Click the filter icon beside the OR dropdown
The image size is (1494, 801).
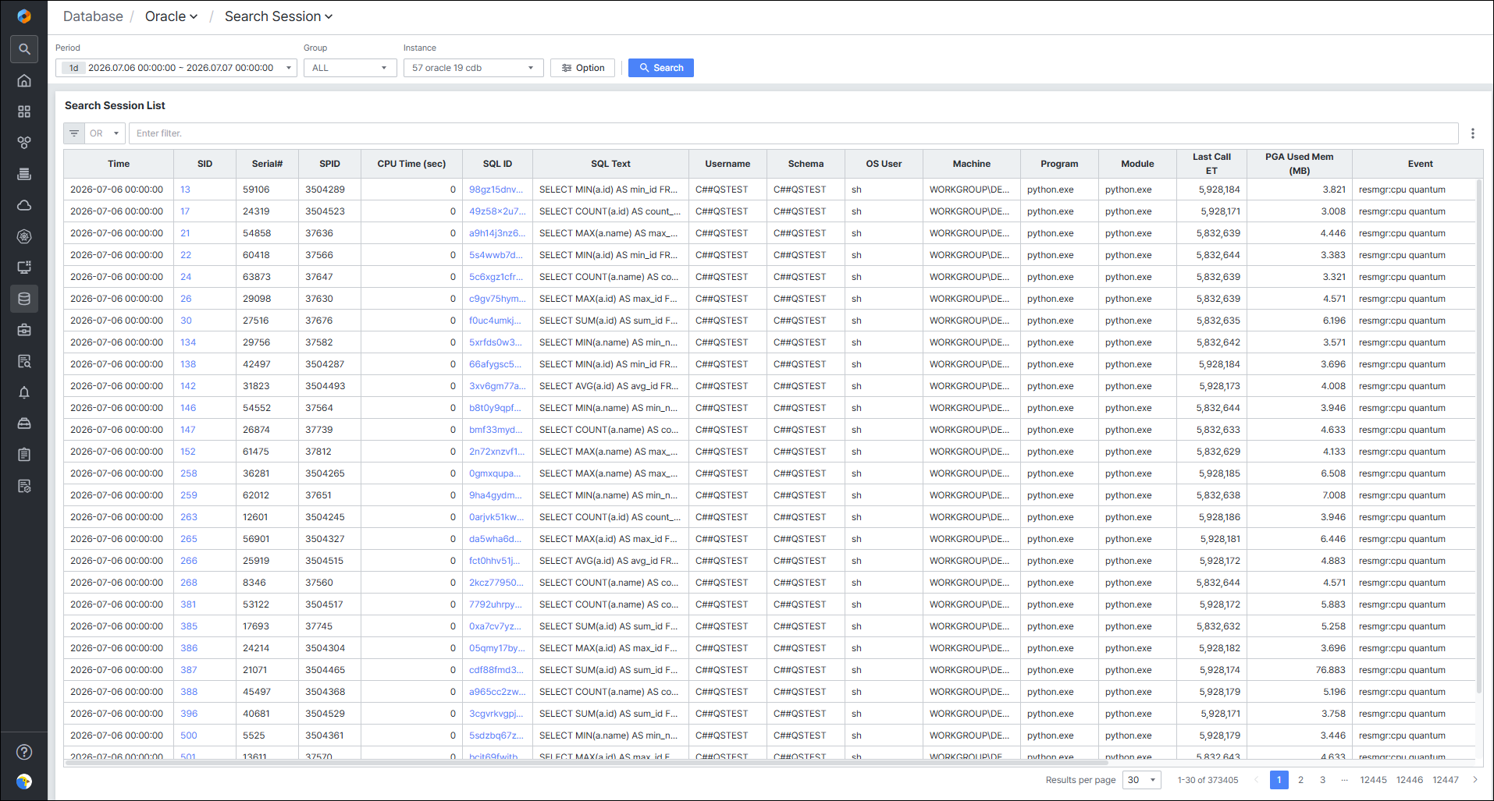tap(74, 133)
